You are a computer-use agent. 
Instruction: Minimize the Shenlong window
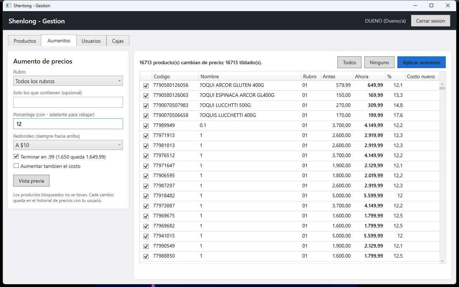415,5
